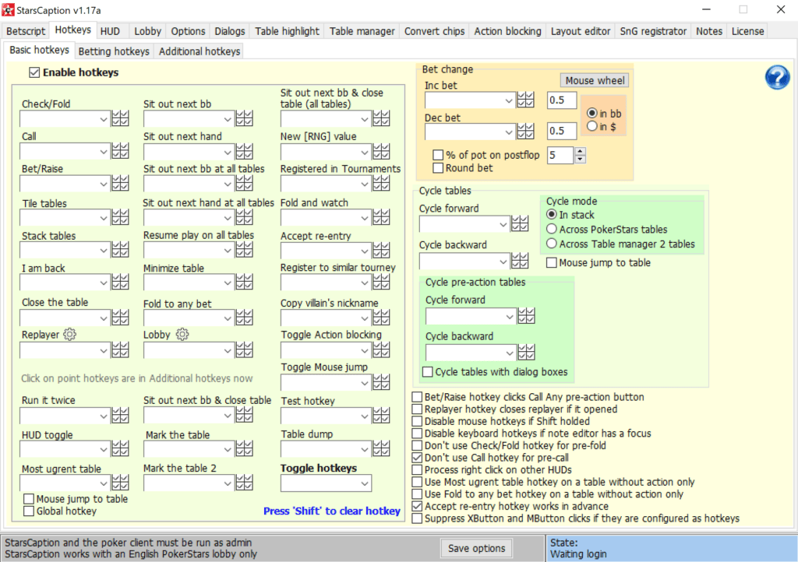This screenshot has height=562, width=798.
Task: Uncheck the Enable hotkeys checkbox
Action: [34, 72]
